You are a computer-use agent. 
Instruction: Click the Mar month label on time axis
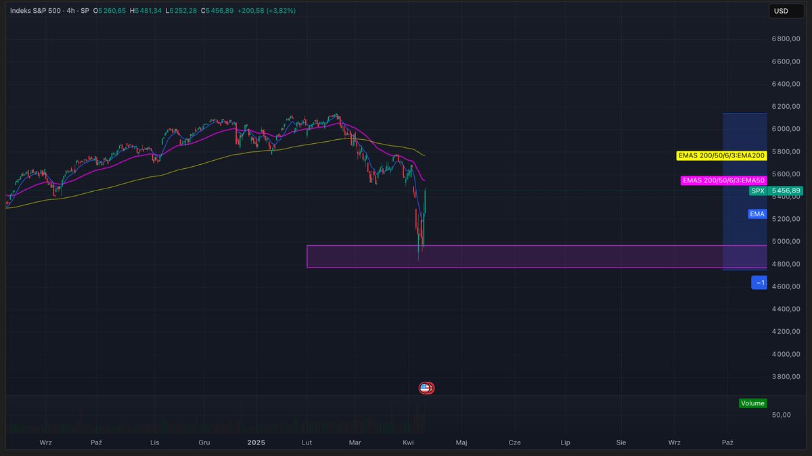click(355, 442)
